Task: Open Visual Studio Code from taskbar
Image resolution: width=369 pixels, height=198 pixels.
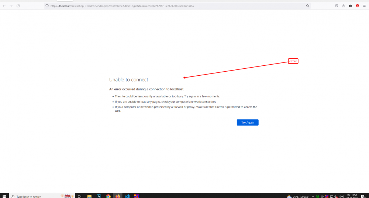Action: pos(127,196)
